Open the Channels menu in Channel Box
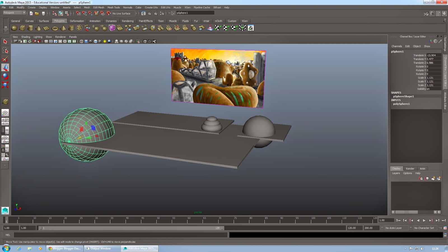The height and width of the screenshot is (252, 448). 396,46
